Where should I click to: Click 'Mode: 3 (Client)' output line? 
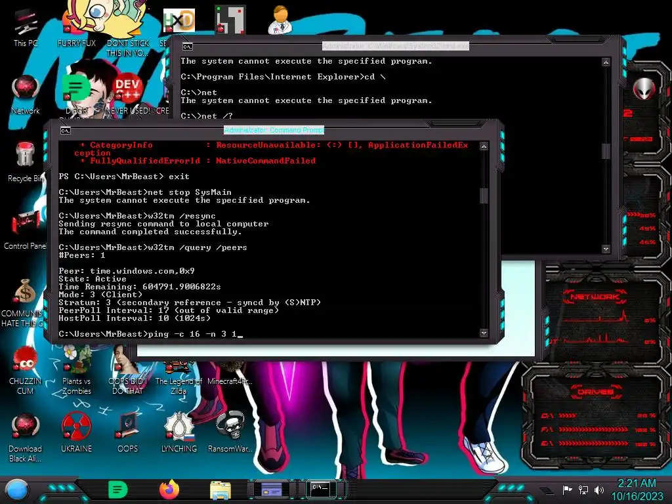(100, 295)
